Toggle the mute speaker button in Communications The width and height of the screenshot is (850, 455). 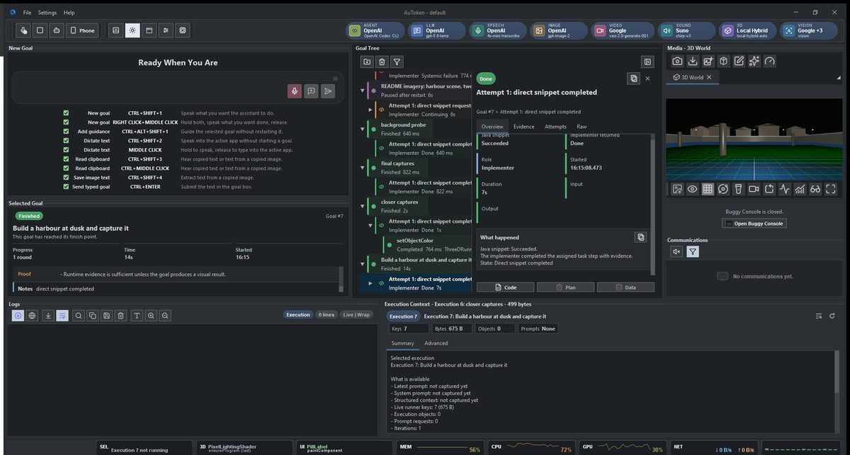pos(677,251)
